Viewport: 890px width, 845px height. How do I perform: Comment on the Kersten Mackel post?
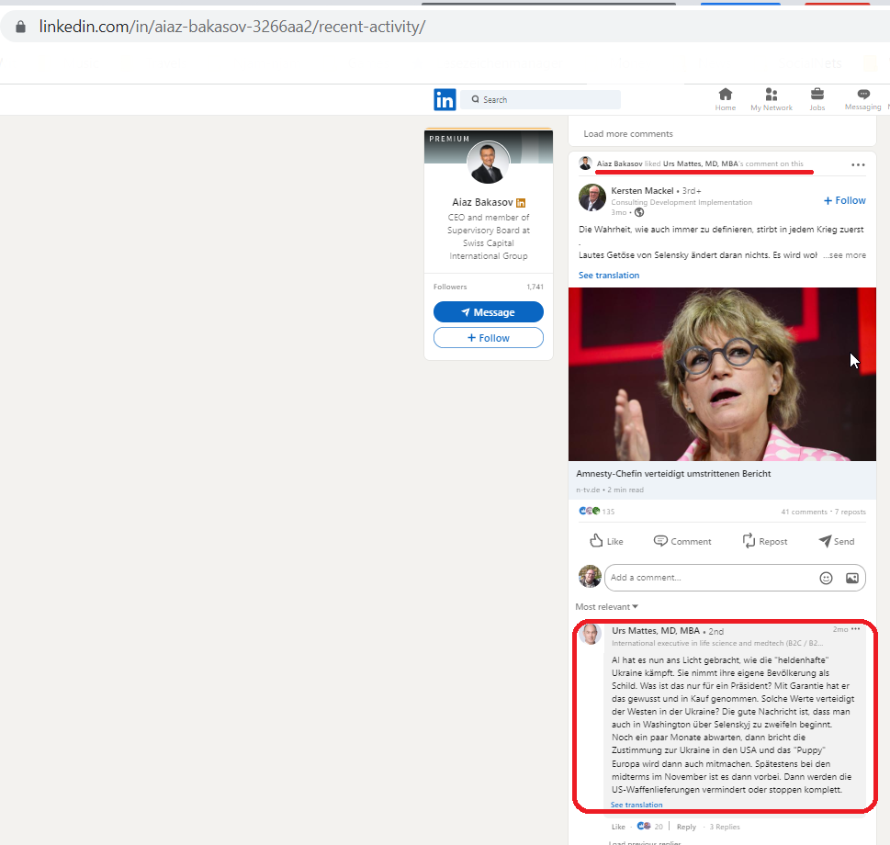tap(682, 541)
